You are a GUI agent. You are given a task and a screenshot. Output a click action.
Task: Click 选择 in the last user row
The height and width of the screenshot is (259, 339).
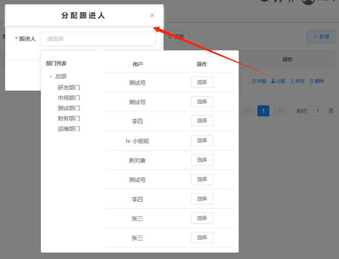click(202, 238)
